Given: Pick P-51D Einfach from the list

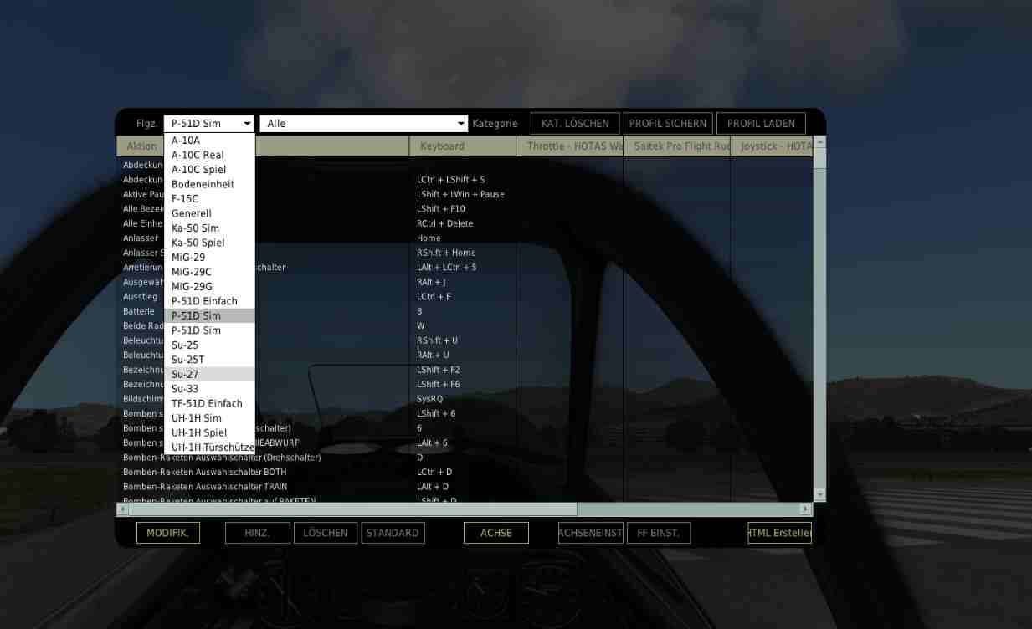Looking at the screenshot, I should (209, 301).
